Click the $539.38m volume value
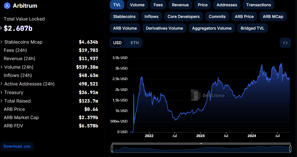 (87, 67)
